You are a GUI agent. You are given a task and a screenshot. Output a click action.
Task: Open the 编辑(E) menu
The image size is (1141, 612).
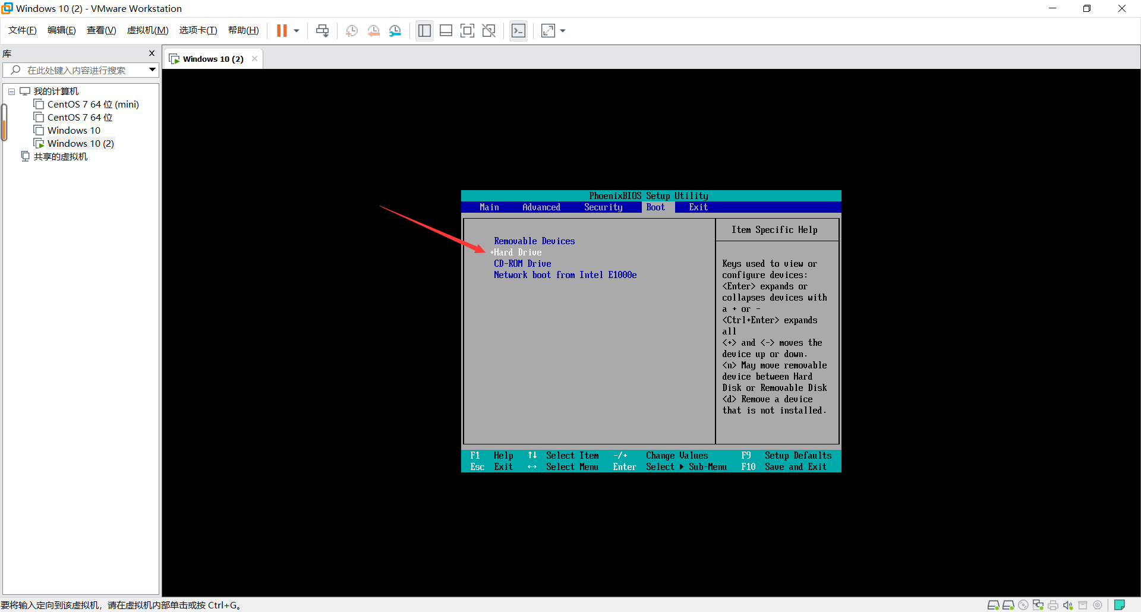click(62, 30)
